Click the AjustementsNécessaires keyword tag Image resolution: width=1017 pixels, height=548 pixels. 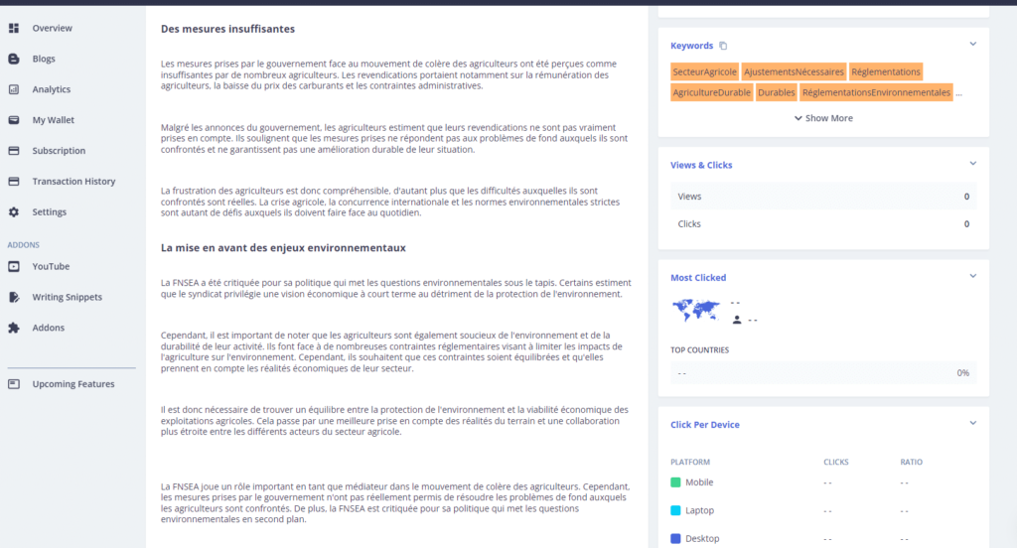click(794, 72)
